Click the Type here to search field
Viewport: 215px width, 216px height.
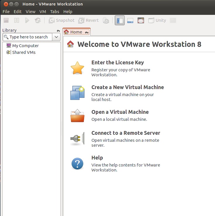pyautogui.click(x=28, y=37)
